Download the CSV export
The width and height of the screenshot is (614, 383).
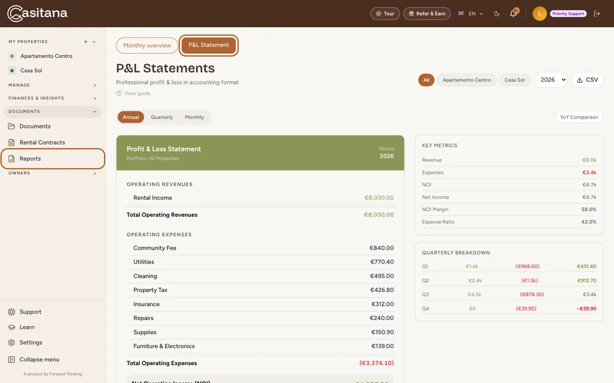coord(587,80)
